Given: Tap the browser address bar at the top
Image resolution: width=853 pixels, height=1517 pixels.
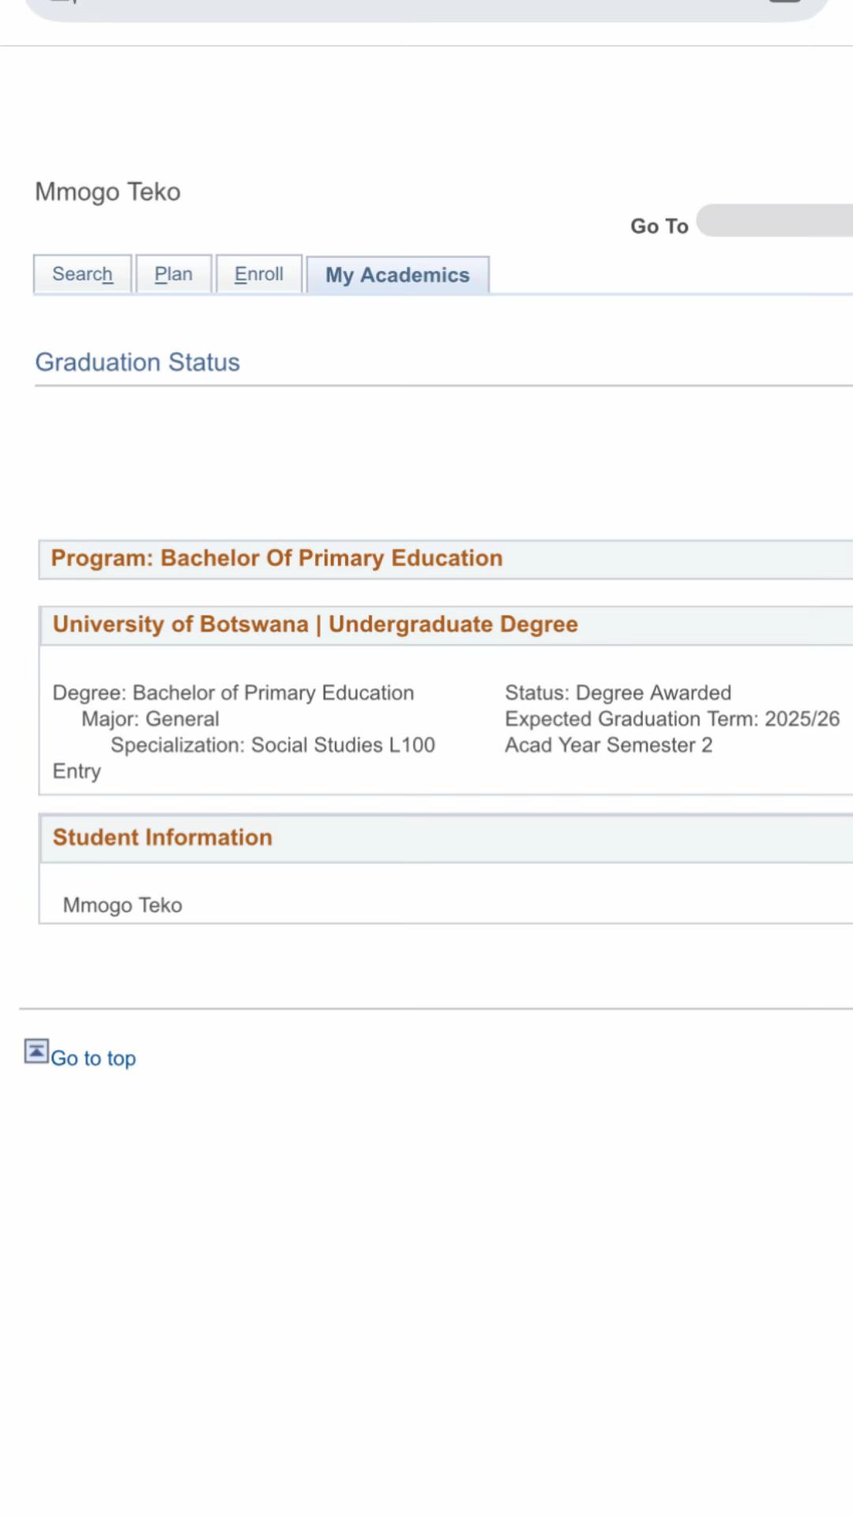Looking at the screenshot, I should pos(426,9).
